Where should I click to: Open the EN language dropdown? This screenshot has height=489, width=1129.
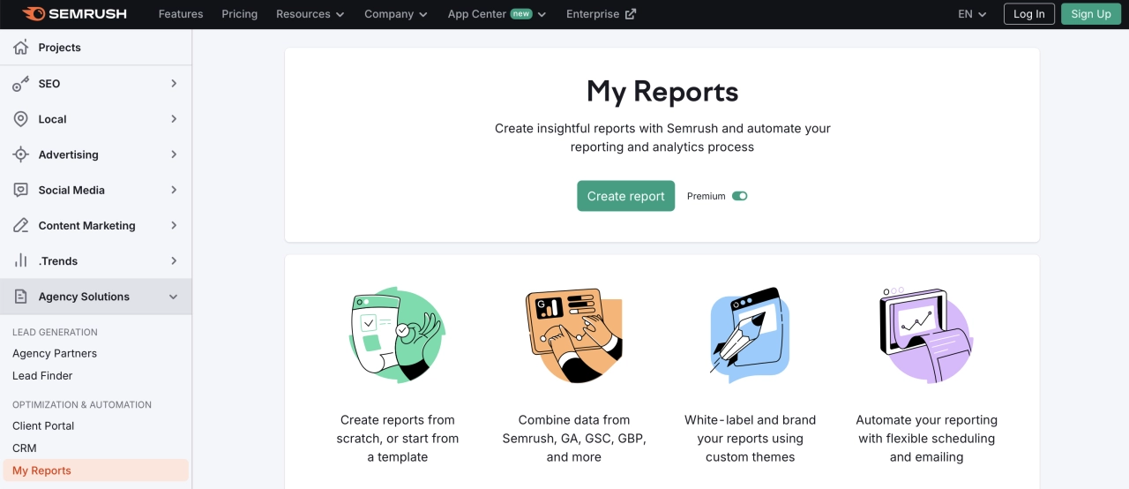point(972,14)
